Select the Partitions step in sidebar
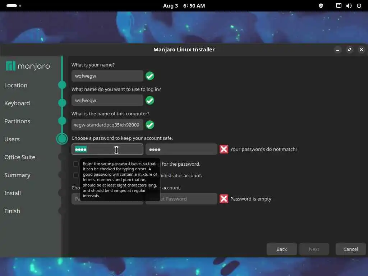368x276 pixels. (x=17, y=121)
